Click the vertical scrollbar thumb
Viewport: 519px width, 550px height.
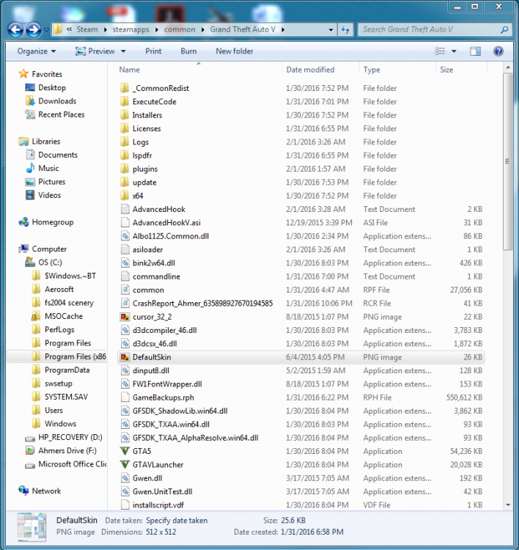tap(507, 161)
